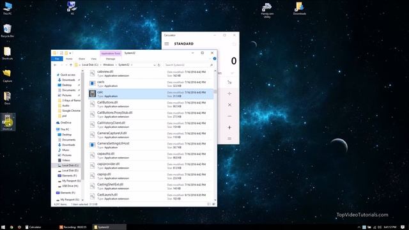This screenshot has height=230, width=409.
Task: Select This PC in navigation pane
Action: point(65,129)
